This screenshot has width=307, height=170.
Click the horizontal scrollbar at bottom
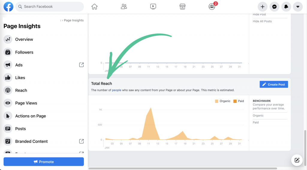183,168
